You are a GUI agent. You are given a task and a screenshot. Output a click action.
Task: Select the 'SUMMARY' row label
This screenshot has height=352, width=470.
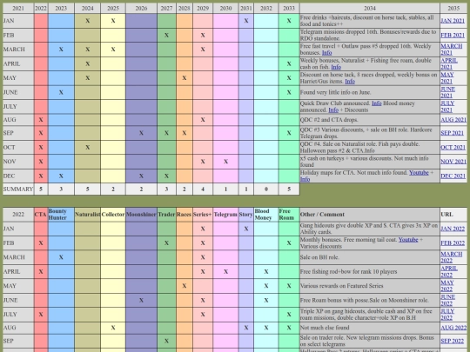18,189
